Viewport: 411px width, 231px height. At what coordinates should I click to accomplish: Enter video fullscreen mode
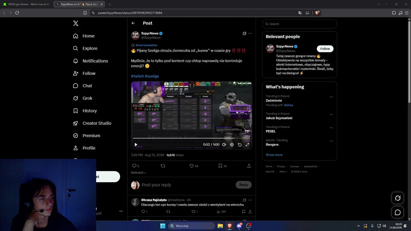pos(247,145)
